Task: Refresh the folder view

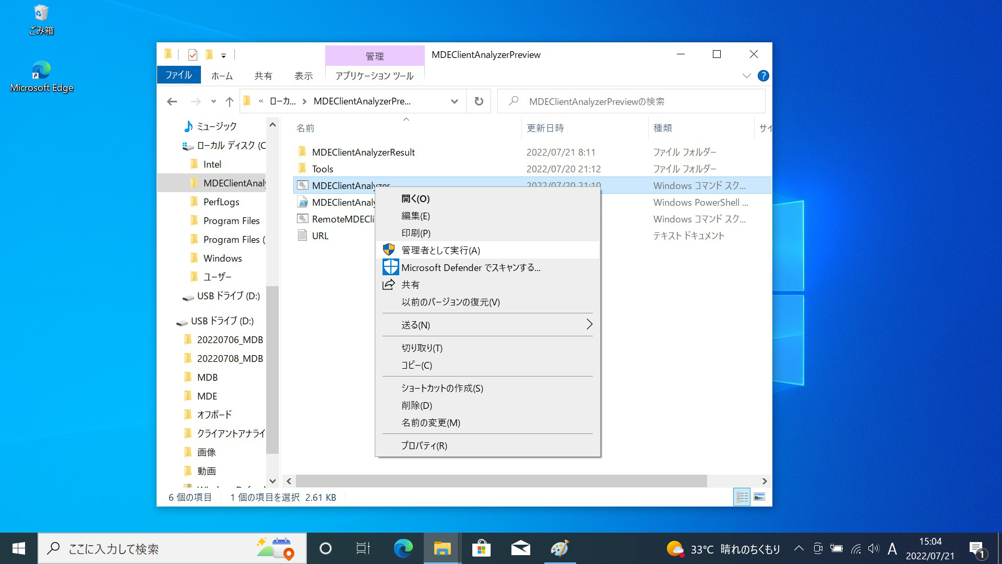Action: pyautogui.click(x=479, y=101)
